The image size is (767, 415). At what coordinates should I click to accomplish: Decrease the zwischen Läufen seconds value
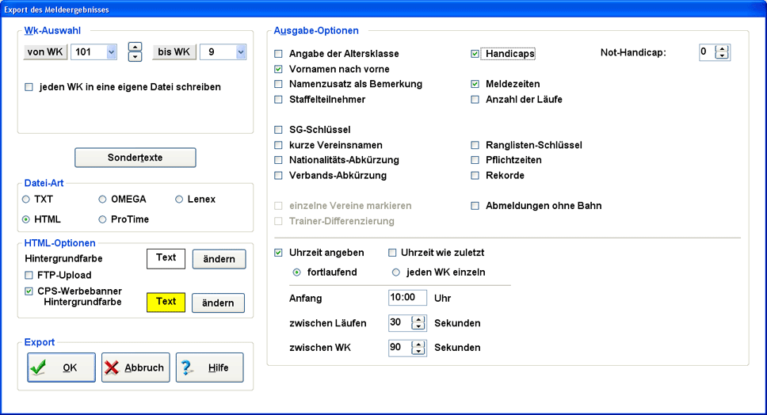click(419, 327)
